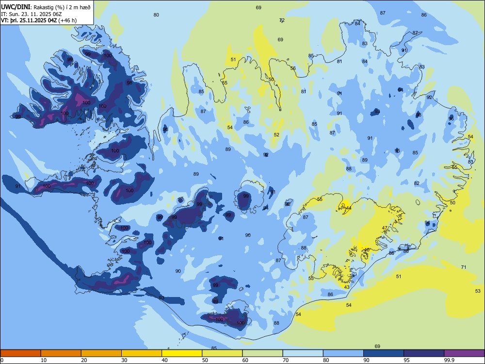Click the navy 95–99.9 legend swatch
This screenshot has height=364, width=485.
click(x=424, y=353)
